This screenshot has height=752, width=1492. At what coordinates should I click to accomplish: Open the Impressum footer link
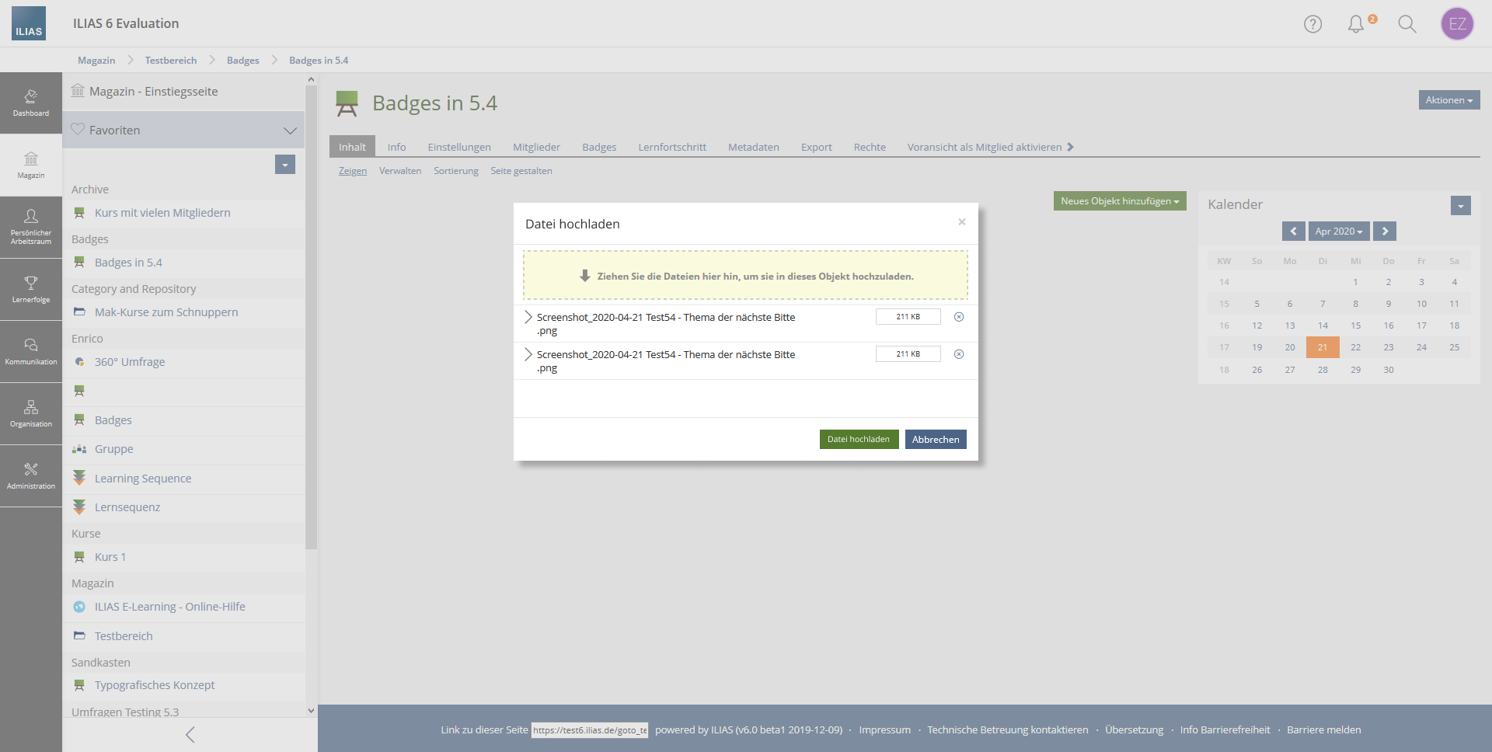[x=884, y=730]
